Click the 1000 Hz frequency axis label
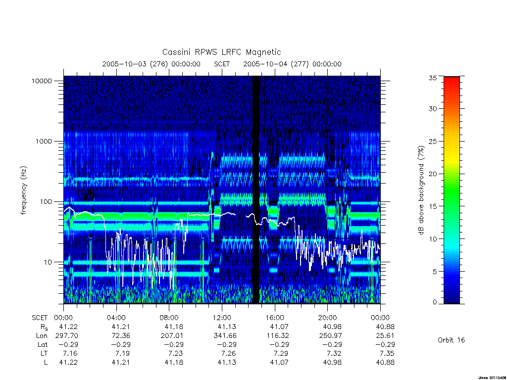Viewport: 507px width, 380px height. pos(44,141)
